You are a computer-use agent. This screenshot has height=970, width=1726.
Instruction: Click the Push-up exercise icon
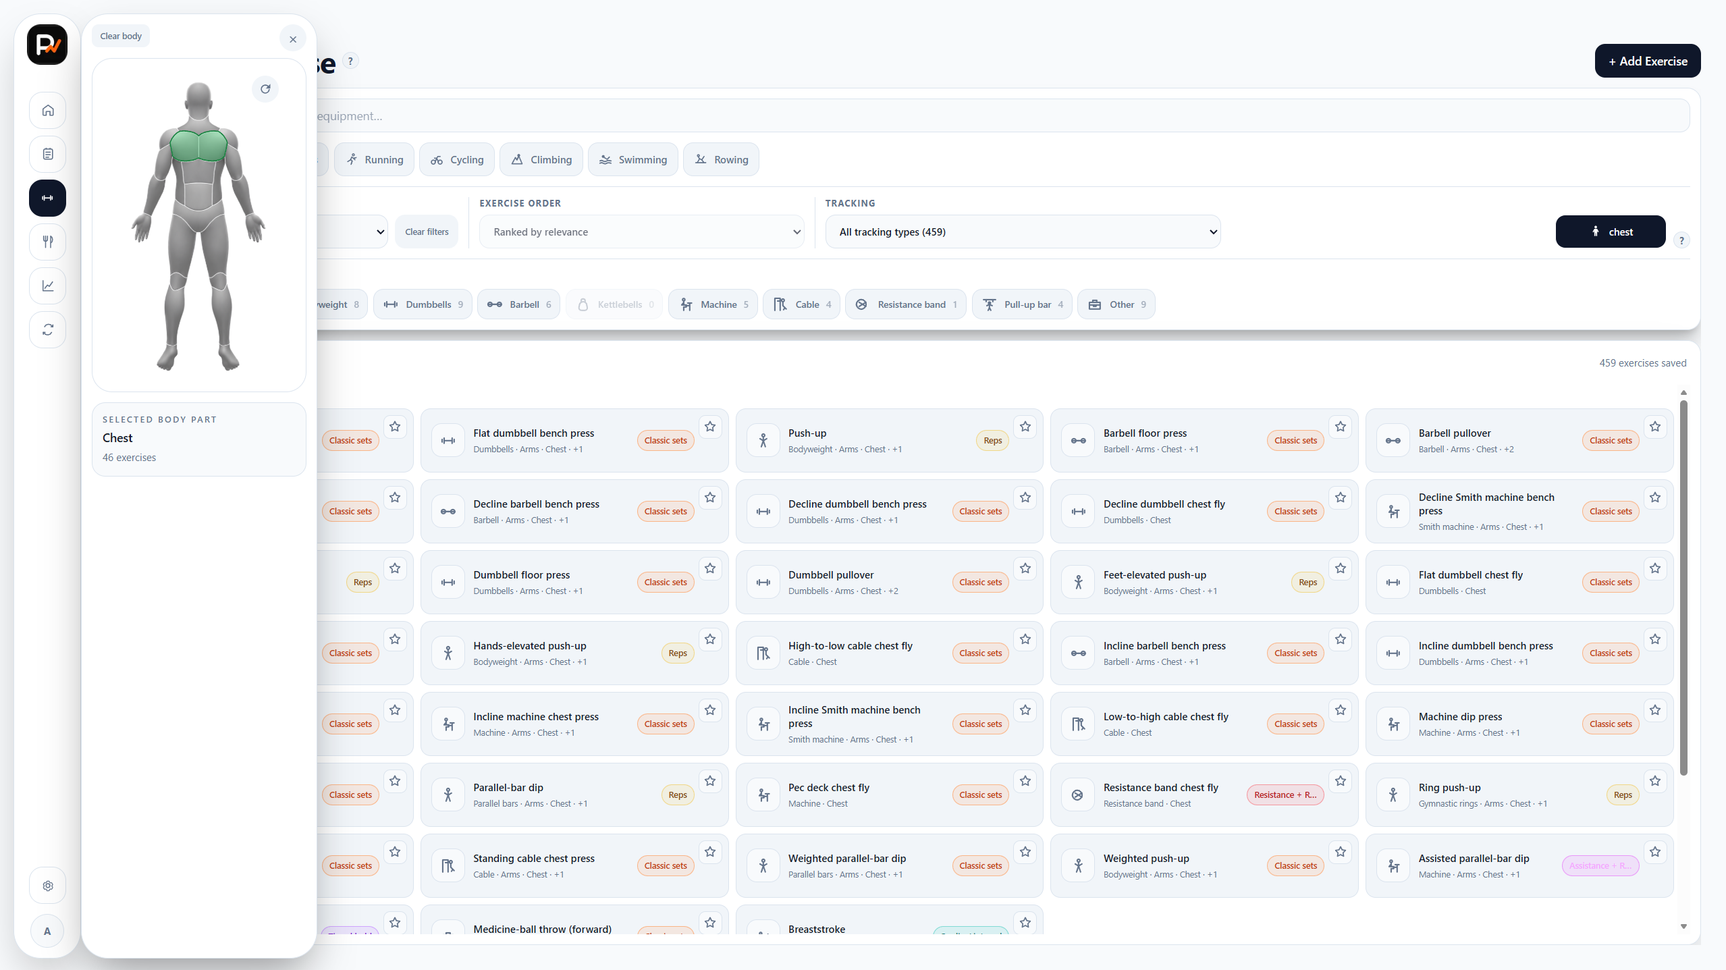pos(763,441)
